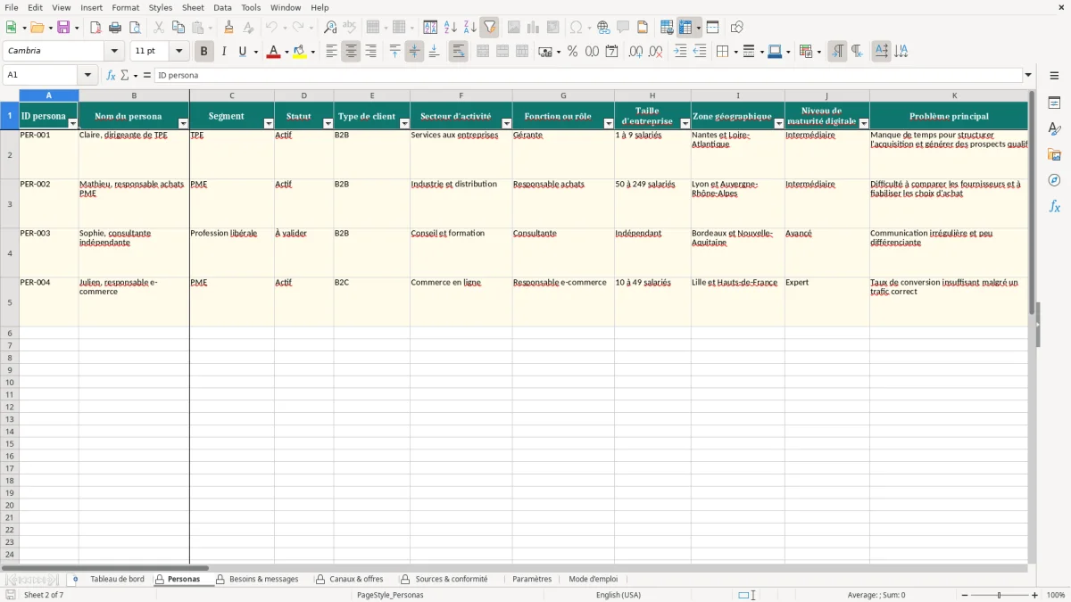
Task: Insert comment icon
Action: (x=623, y=28)
